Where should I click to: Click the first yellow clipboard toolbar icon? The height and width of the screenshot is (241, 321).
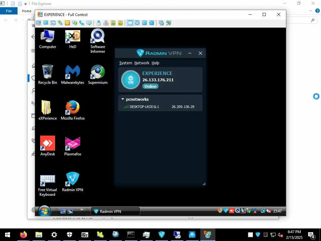(x=113, y=23)
